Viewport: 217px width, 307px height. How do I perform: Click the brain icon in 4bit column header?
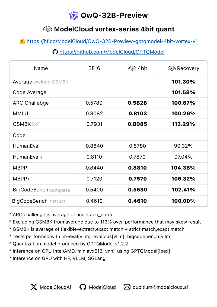pos(132,68)
